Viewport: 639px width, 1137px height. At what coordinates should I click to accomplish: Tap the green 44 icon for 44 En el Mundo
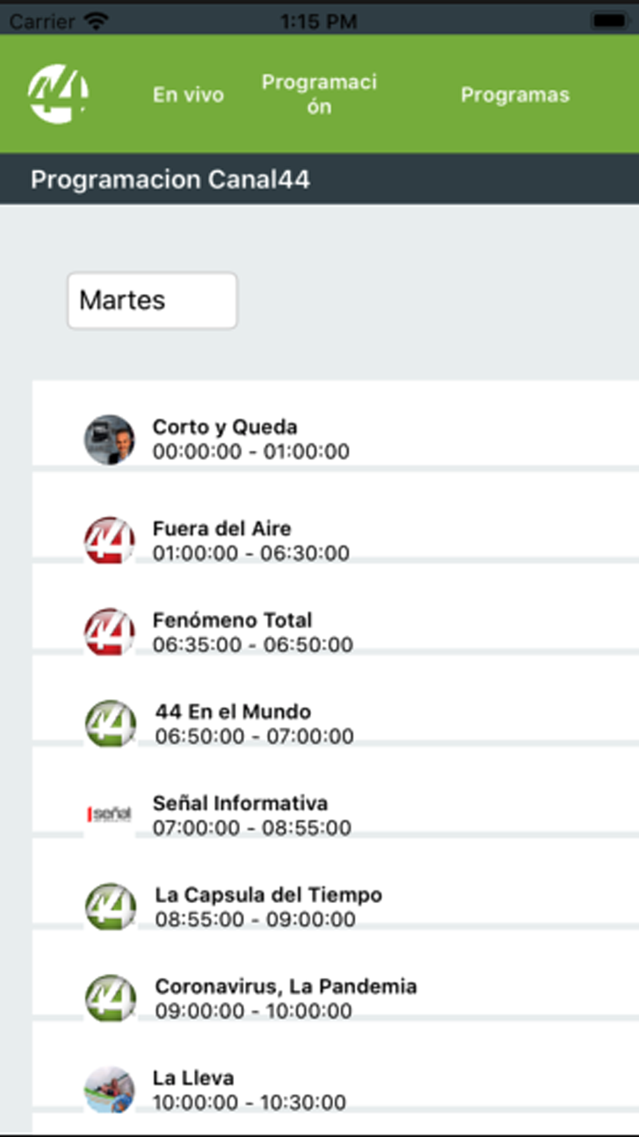point(111,723)
